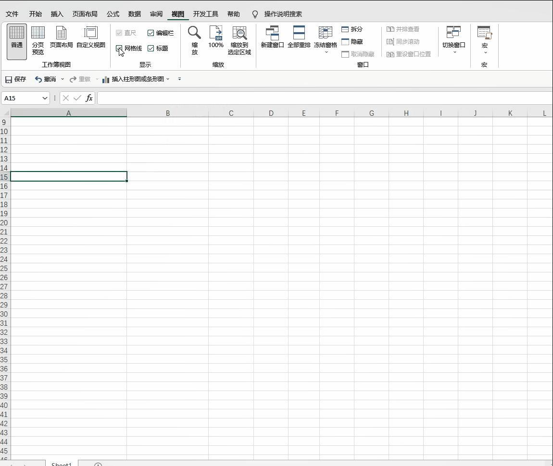This screenshot has height=466, width=553.
Task: Click inside the formula bar input
Action: pos(322,98)
